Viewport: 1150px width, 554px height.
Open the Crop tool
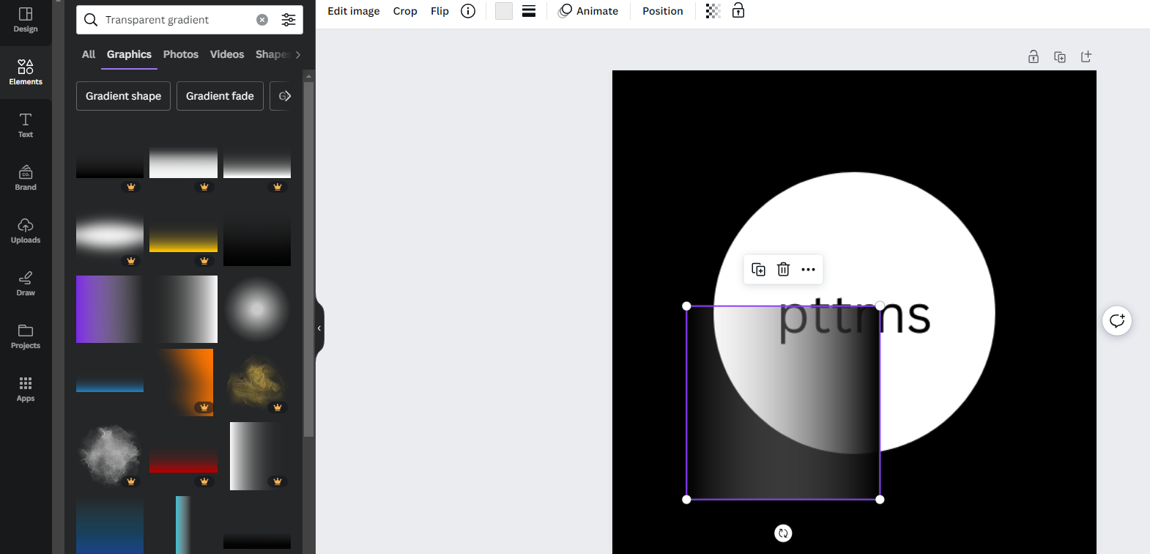(405, 11)
